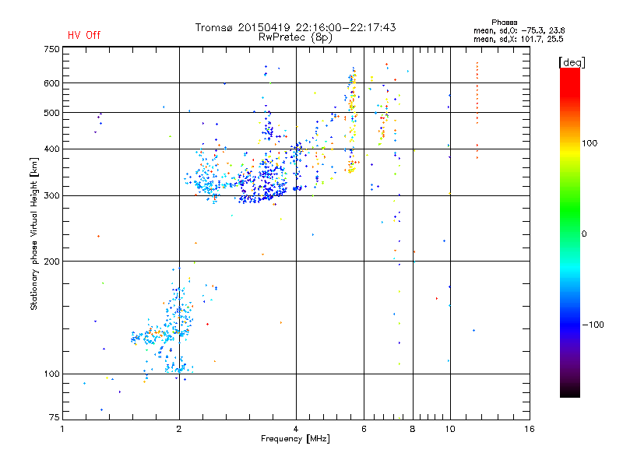623x467 pixels.
Task: Click the y-axis tick label '75'
Action: point(55,417)
